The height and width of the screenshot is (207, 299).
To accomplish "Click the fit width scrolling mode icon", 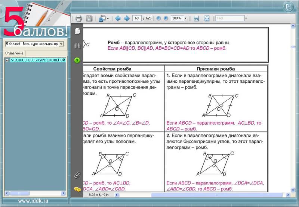I will pos(196,18).
